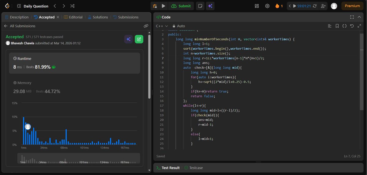367x175 pixels.
Task: Open the Submissions tab
Action: (x=126, y=17)
